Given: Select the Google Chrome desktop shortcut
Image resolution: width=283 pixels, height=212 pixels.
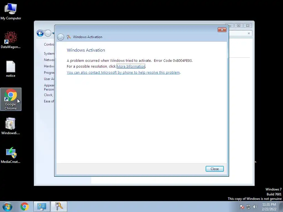Looking at the screenshot, I should point(11,99).
